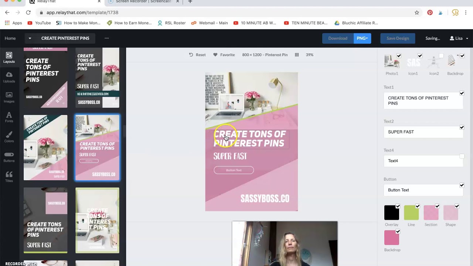Viewport: 473px width, 266px height.
Task: Toggle the Button text checkbox
Action: (x=462, y=185)
